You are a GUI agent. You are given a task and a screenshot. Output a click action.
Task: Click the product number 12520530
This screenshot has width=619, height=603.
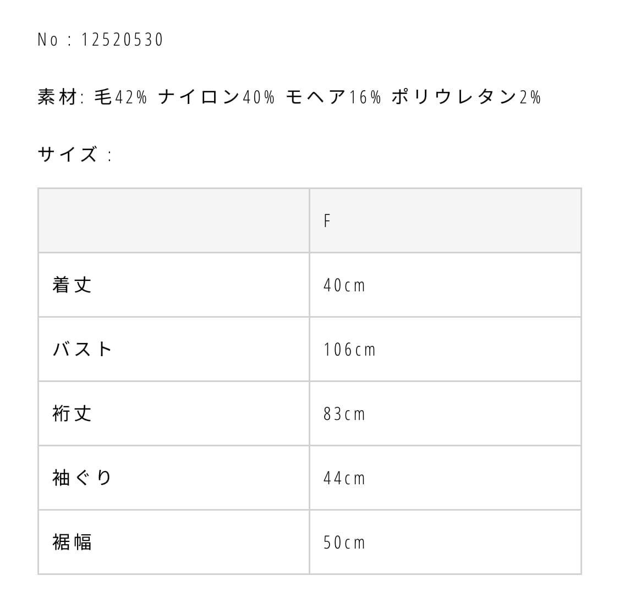122,40
